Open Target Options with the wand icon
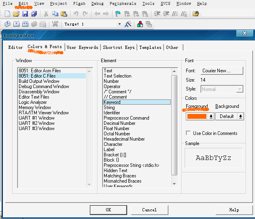This screenshot has height=219, width=255. 128,24
